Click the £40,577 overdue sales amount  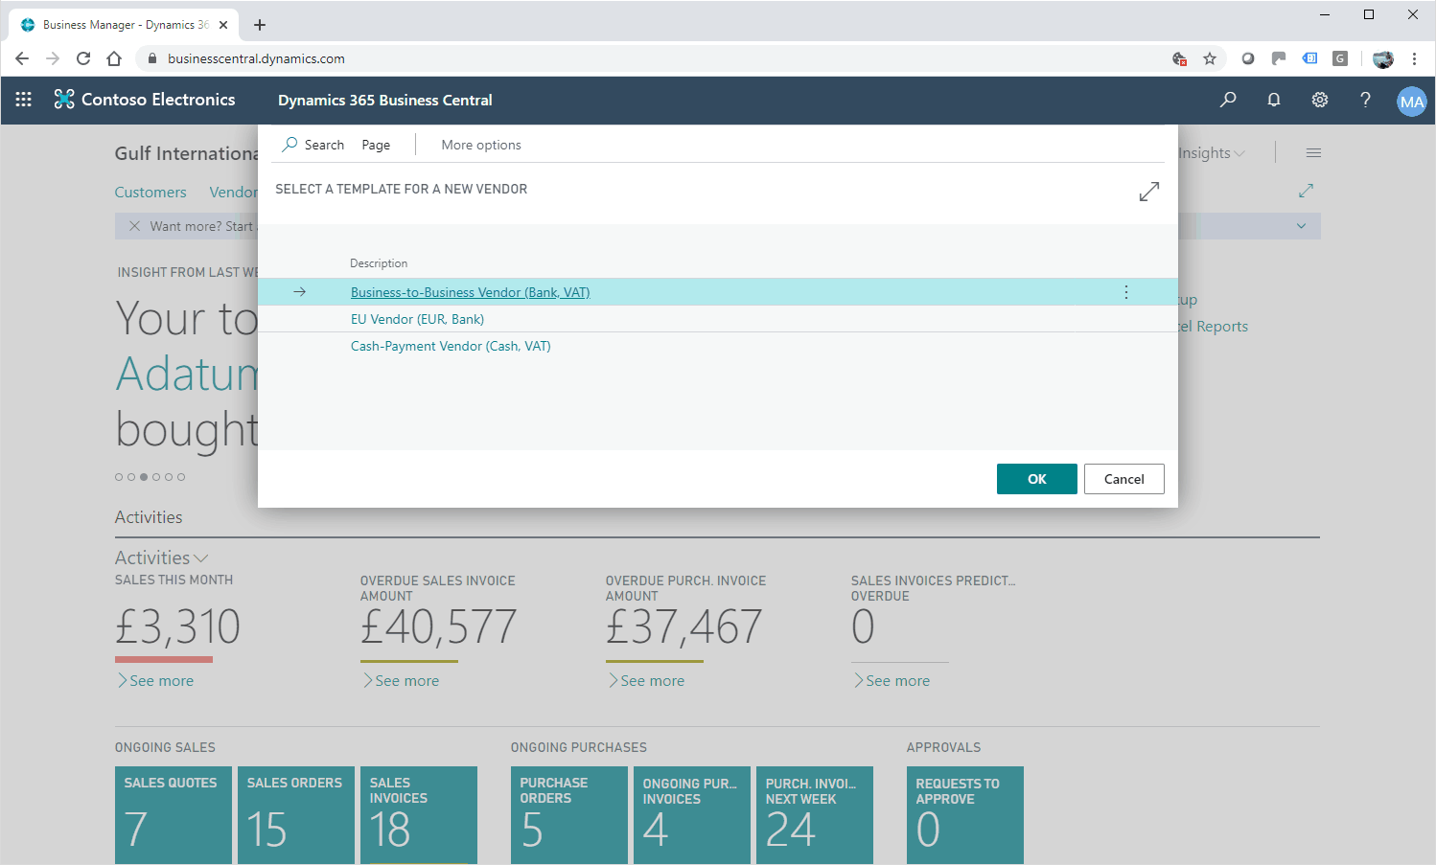pos(439,627)
